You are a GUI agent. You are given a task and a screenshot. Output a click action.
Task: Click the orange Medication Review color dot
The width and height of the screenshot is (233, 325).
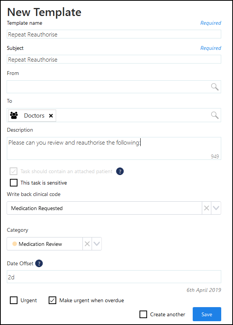(14, 244)
